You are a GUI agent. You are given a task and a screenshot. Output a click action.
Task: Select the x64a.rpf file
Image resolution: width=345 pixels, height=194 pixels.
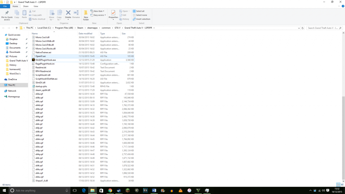83,94
